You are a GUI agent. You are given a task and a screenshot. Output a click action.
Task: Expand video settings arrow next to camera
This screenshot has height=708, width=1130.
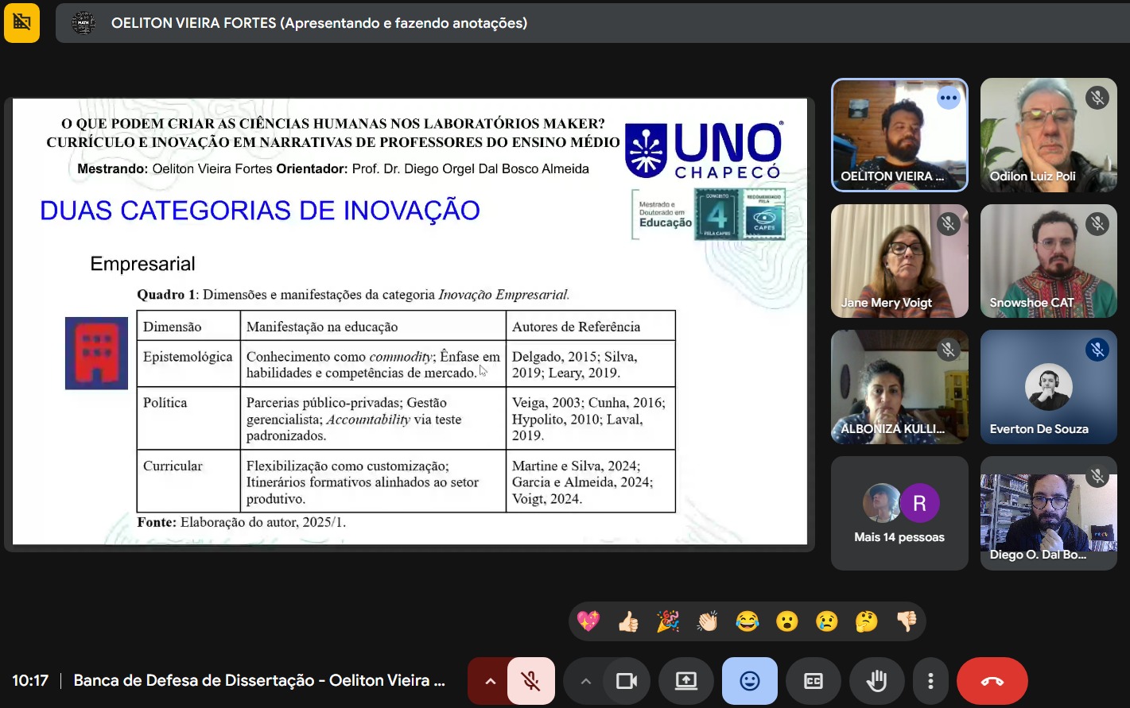tap(586, 681)
